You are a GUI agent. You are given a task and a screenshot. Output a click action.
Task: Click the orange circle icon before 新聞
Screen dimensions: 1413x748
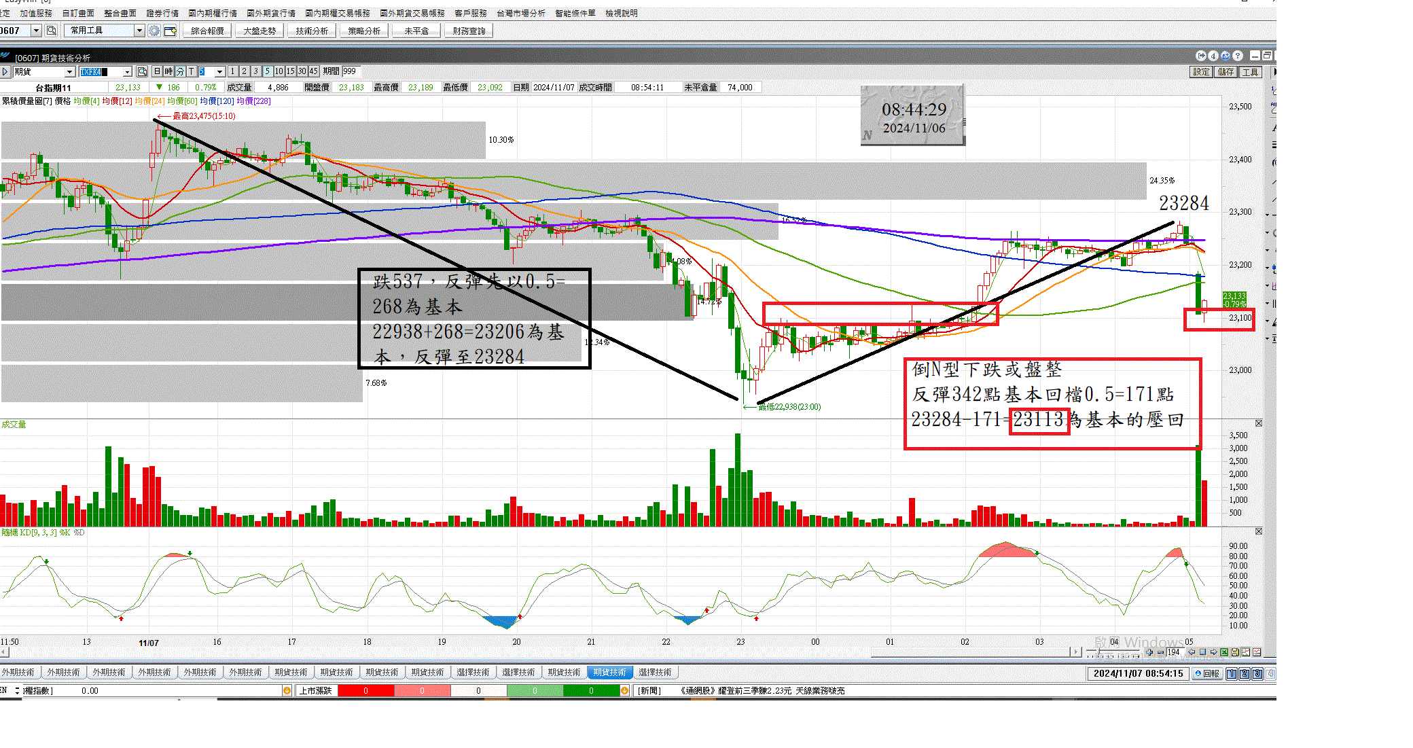pyautogui.click(x=624, y=691)
